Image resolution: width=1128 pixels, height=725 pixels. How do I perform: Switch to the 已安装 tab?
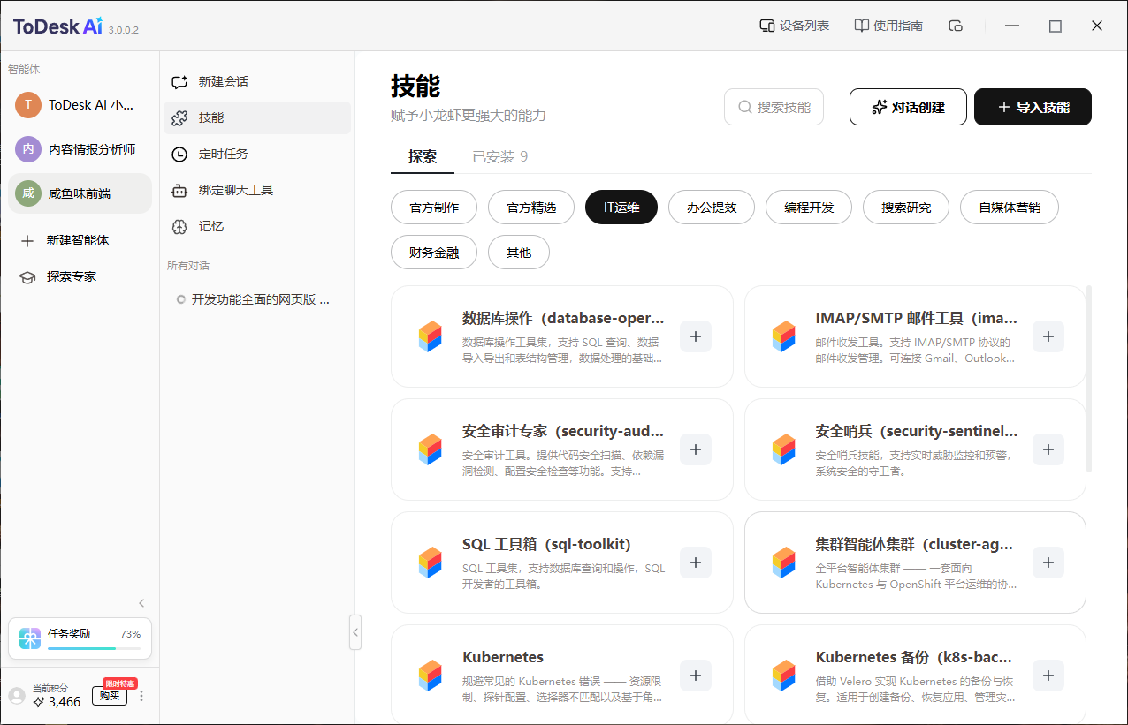pyautogui.click(x=500, y=156)
